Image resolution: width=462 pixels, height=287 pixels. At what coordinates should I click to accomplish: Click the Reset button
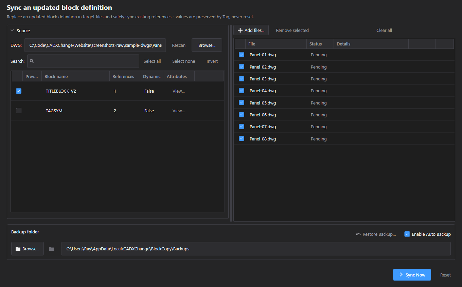click(x=445, y=275)
